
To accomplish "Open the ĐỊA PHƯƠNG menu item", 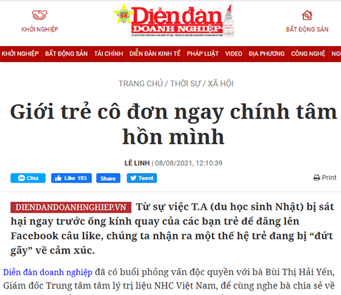I will coord(267,54).
